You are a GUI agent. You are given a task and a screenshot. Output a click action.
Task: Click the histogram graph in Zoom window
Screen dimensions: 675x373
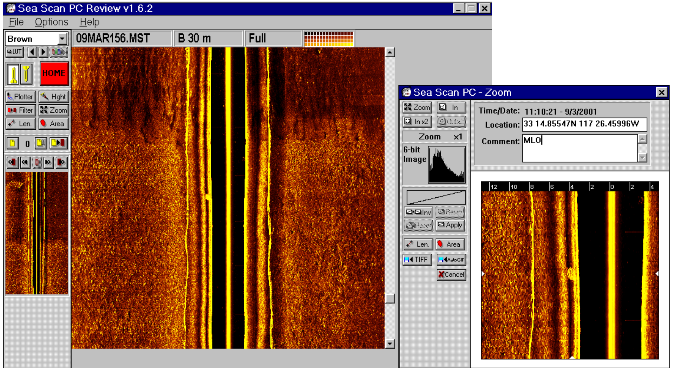(x=447, y=165)
